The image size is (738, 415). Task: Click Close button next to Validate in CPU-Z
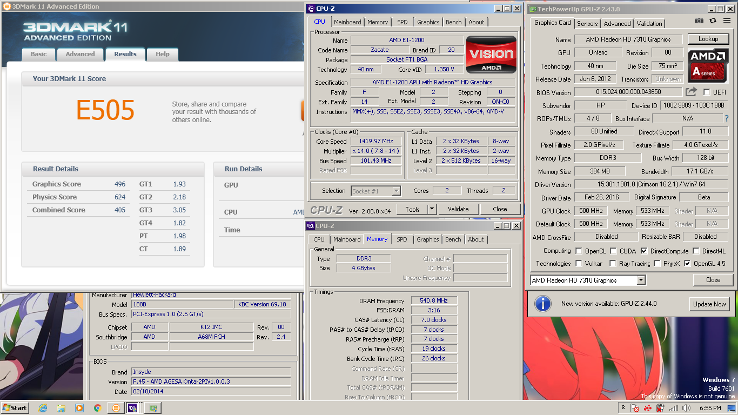pyautogui.click(x=500, y=209)
